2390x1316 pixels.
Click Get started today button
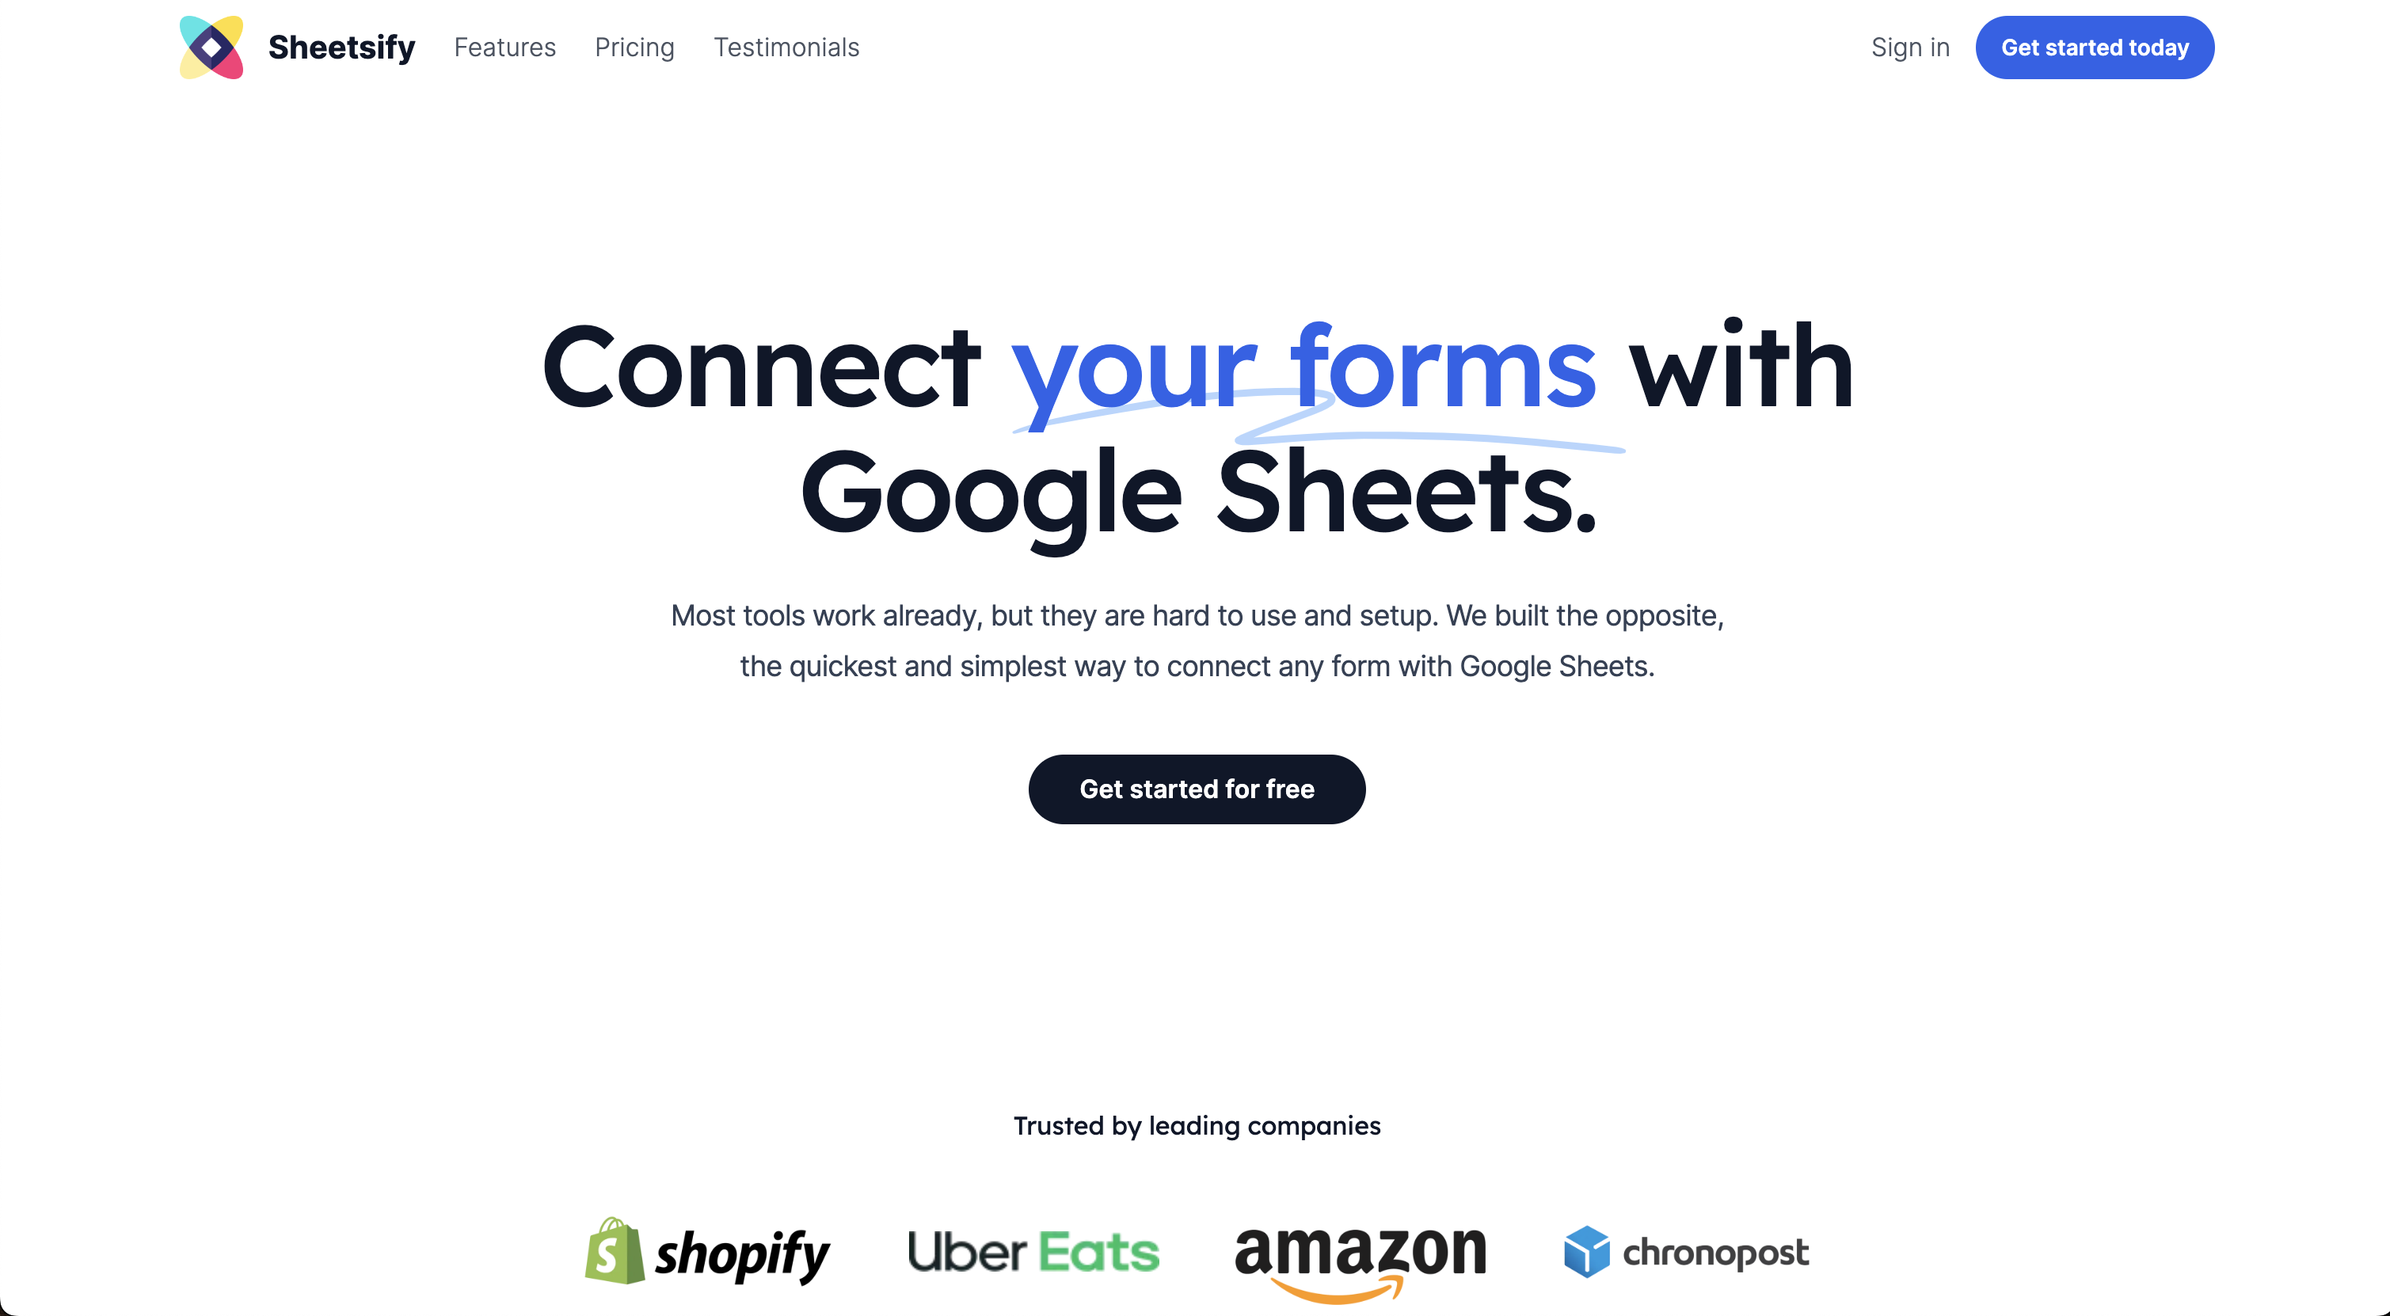2094,47
